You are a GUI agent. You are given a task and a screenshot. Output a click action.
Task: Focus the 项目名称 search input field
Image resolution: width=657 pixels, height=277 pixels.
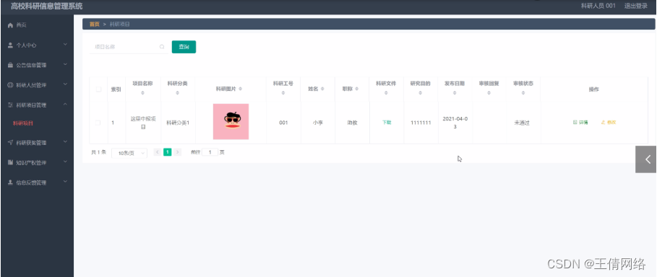(128, 47)
